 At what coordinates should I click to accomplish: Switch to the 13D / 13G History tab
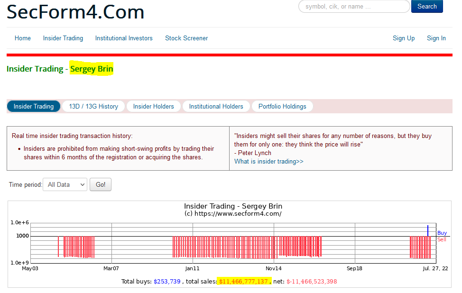[94, 106]
